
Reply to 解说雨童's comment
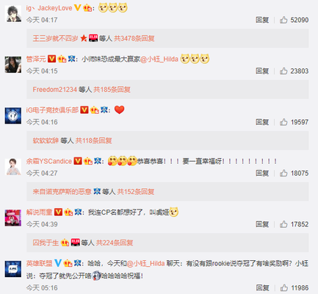[x=262, y=224]
